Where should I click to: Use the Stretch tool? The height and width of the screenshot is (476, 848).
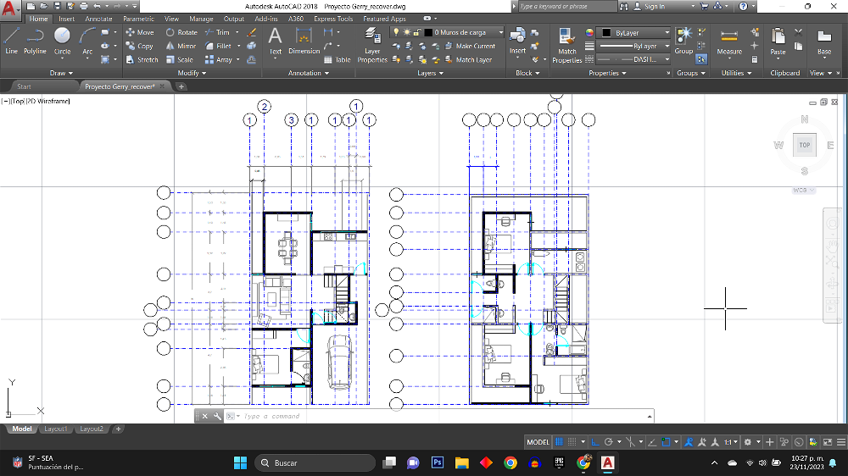[x=142, y=59]
